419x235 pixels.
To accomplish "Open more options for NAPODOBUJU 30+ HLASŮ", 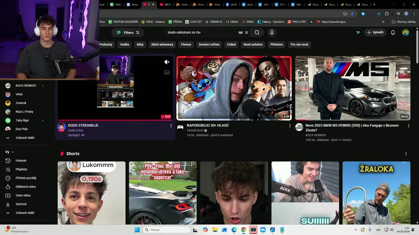I will point(290,126).
